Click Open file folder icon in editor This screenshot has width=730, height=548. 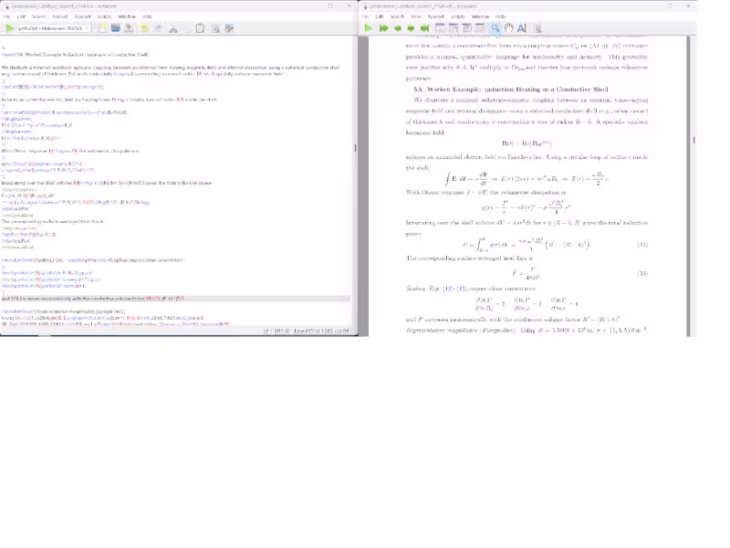point(116,28)
